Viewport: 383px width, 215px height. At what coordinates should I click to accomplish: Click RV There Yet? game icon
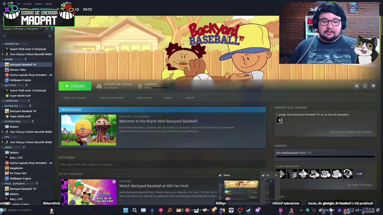coord(7,173)
